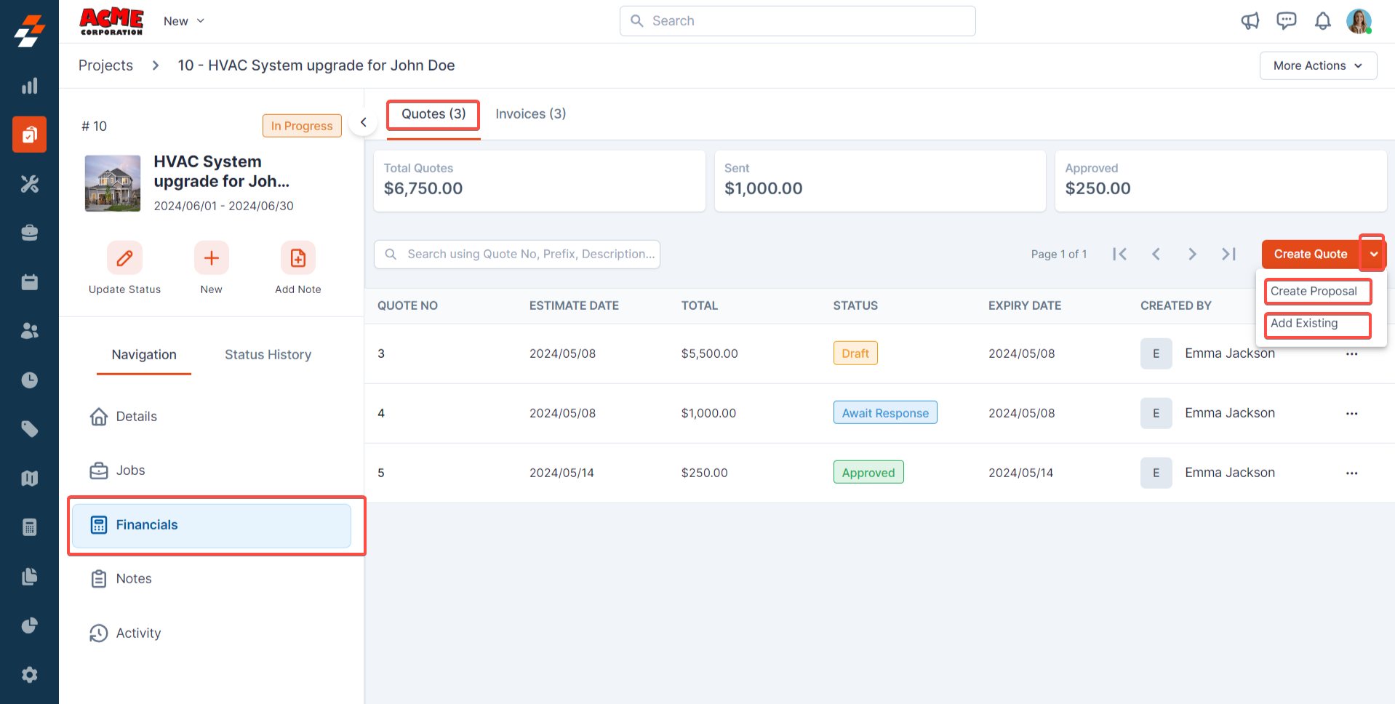
Task: Open the price tag sidebar icon
Action: [29, 429]
